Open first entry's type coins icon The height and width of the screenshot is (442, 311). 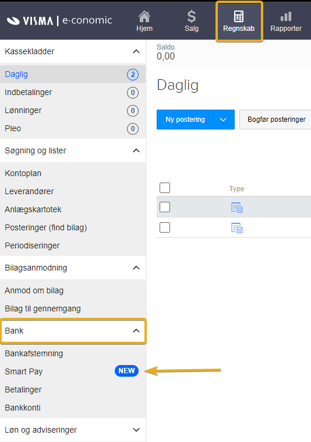(237, 208)
